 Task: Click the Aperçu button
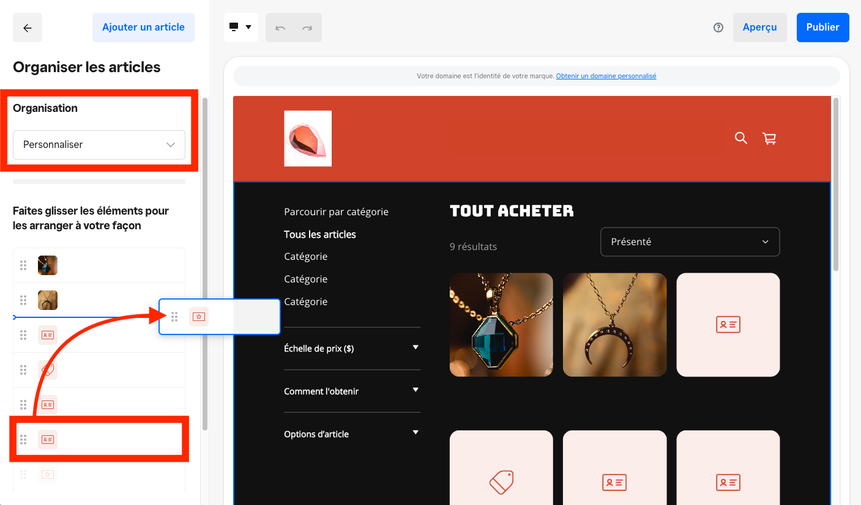pyautogui.click(x=760, y=28)
